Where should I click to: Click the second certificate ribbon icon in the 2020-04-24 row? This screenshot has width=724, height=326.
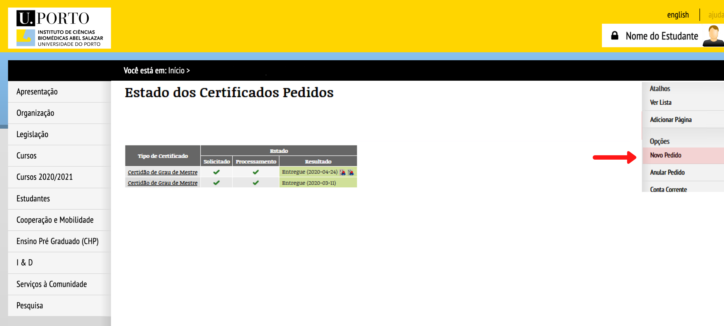[351, 173]
